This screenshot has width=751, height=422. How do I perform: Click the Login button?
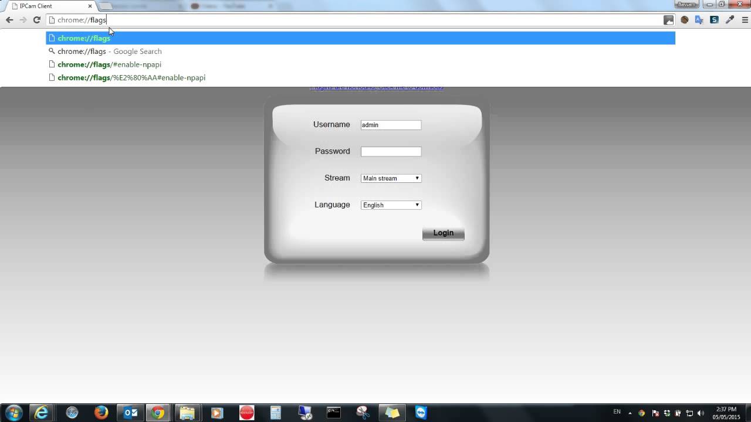coord(443,233)
